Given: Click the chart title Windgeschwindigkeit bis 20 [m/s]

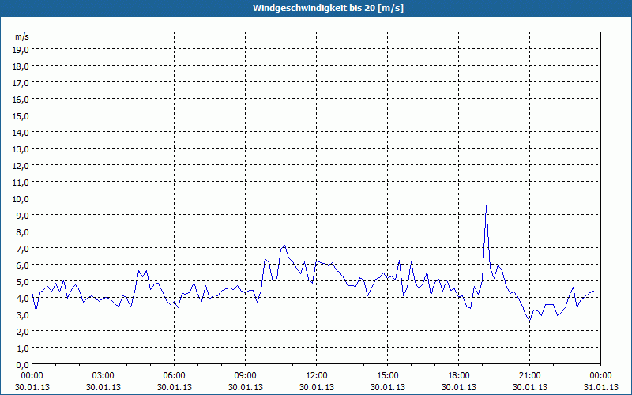Looking at the screenshot, I should click(328, 8).
